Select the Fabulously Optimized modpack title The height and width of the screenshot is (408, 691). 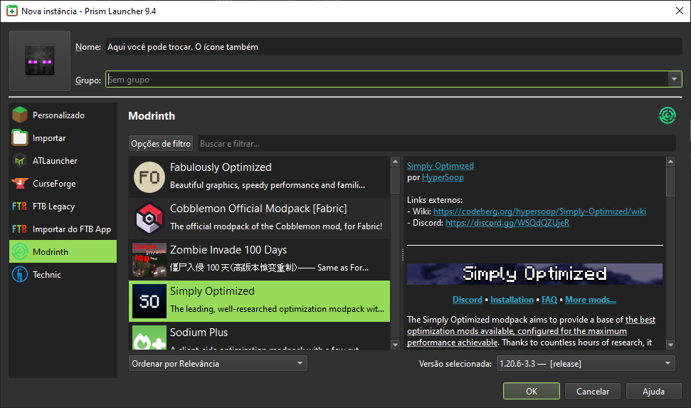pos(221,167)
